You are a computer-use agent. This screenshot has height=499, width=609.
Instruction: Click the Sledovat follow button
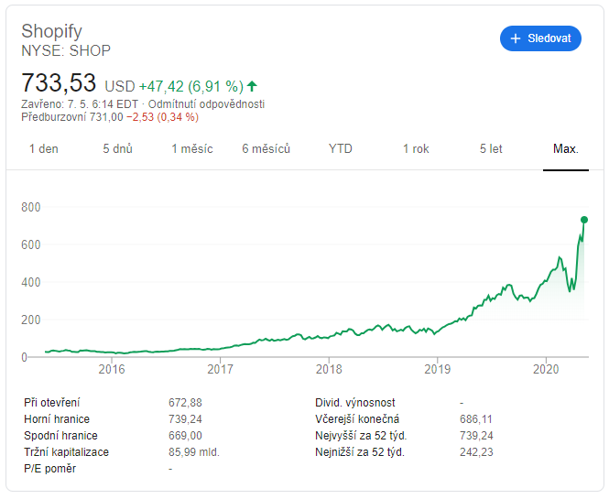(x=540, y=38)
